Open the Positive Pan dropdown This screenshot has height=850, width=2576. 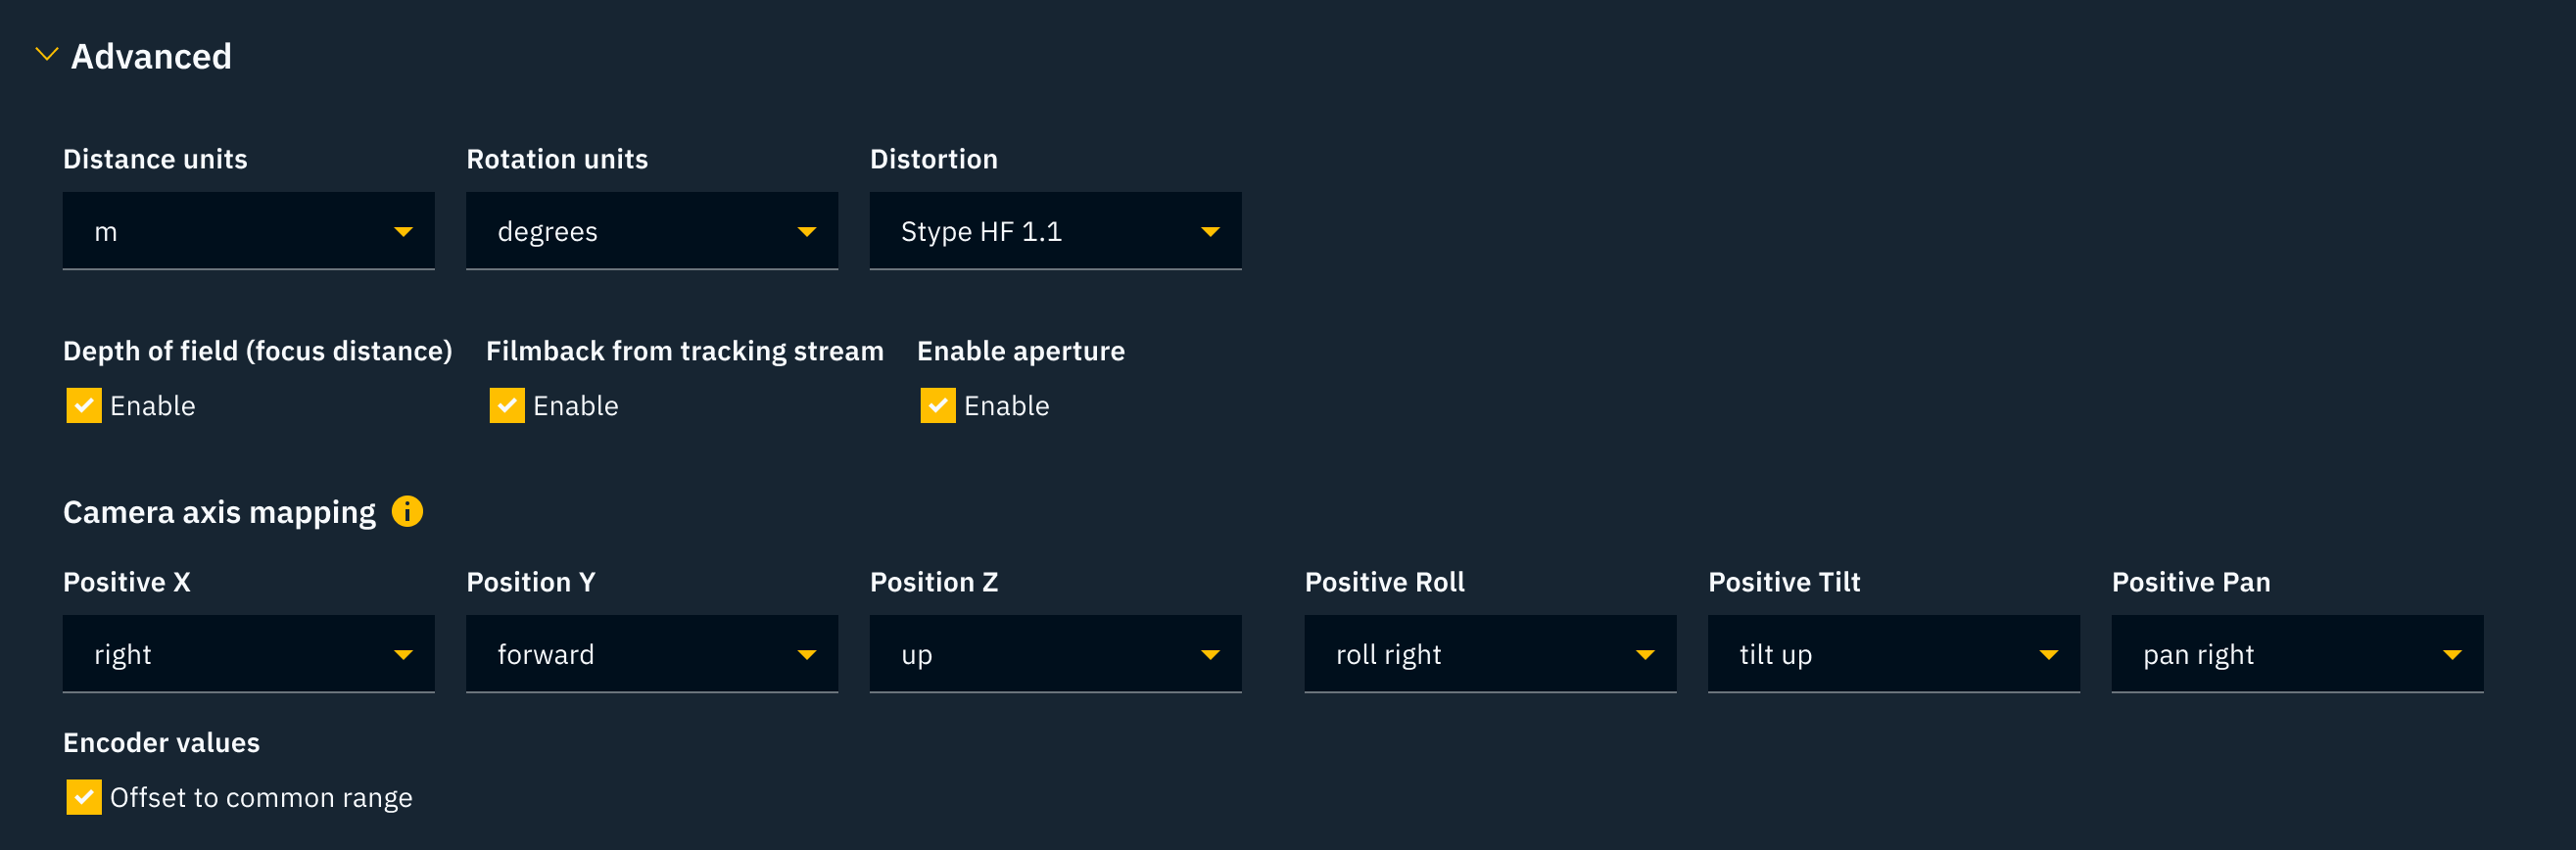pyautogui.click(x=2297, y=654)
